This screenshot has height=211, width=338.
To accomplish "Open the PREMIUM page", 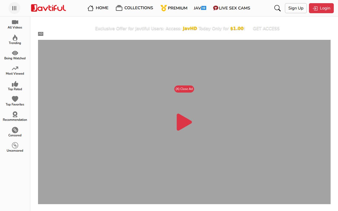I will (x=174, y=8).
